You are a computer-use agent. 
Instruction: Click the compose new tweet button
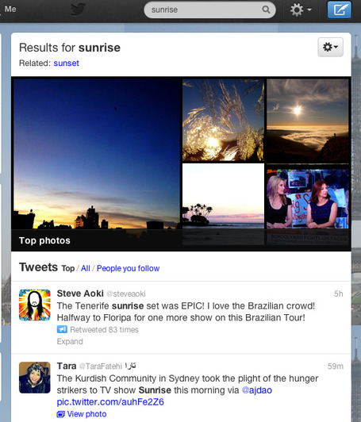(x=340, y=10)
